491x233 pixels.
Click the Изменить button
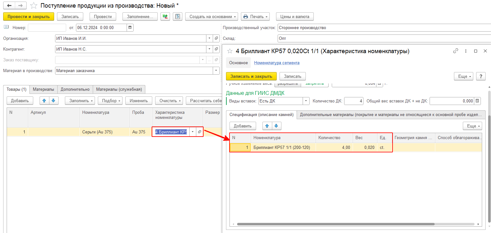point(139,101)
